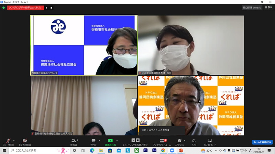Resume recording with top play button
Screen dimensions: 275x154
pyautogui.click(x=47, y=8)
